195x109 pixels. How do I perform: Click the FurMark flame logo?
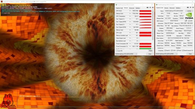tap(8, 101)
